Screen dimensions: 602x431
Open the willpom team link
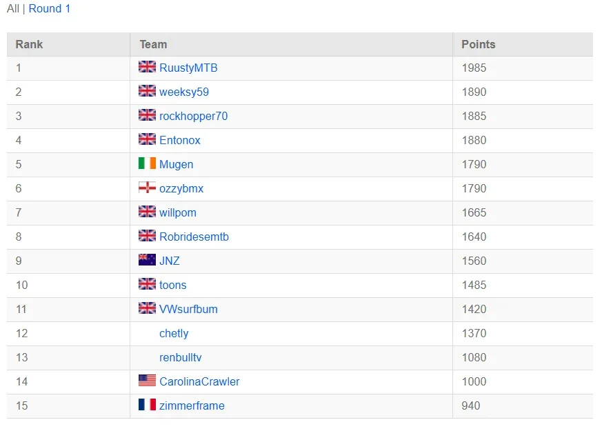[178, 212]
